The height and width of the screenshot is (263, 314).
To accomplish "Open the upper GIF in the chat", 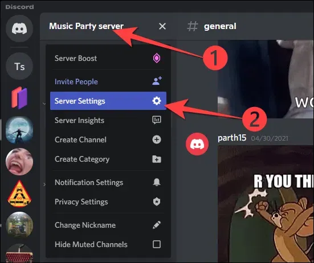I will tap(266, 79).
